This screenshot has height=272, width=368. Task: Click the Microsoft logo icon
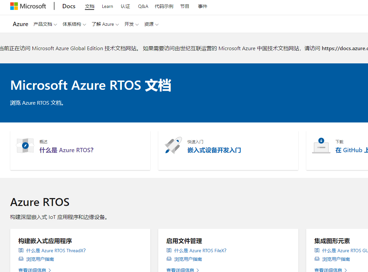tap(14, 6)
